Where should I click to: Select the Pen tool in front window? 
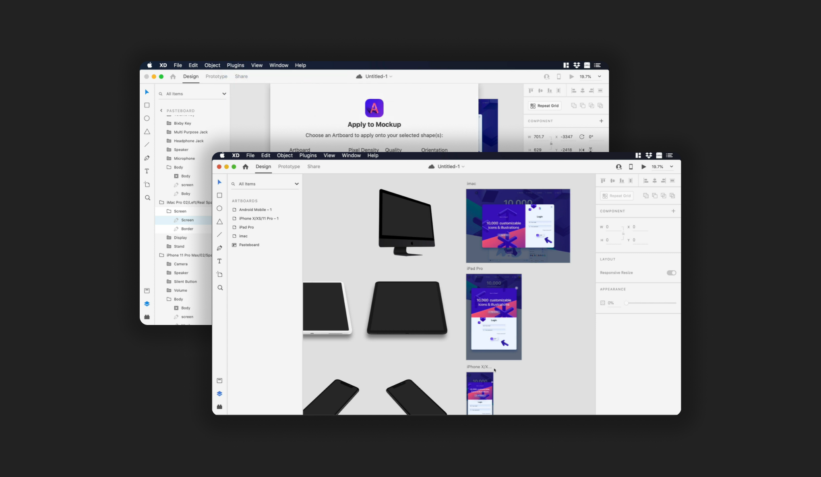(219, 248)
